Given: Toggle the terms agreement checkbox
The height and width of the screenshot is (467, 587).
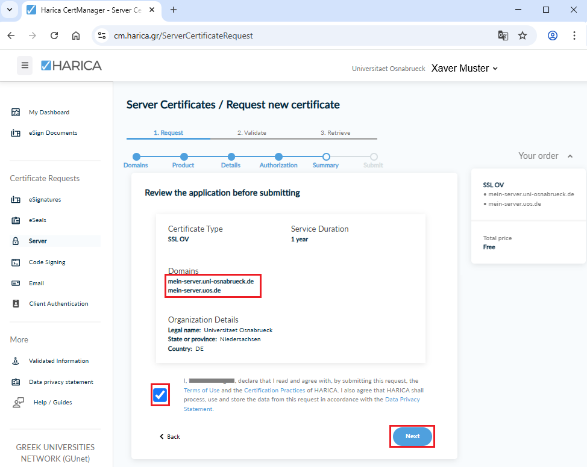Looking at the screenshot, I should click(x=160, y=395).
